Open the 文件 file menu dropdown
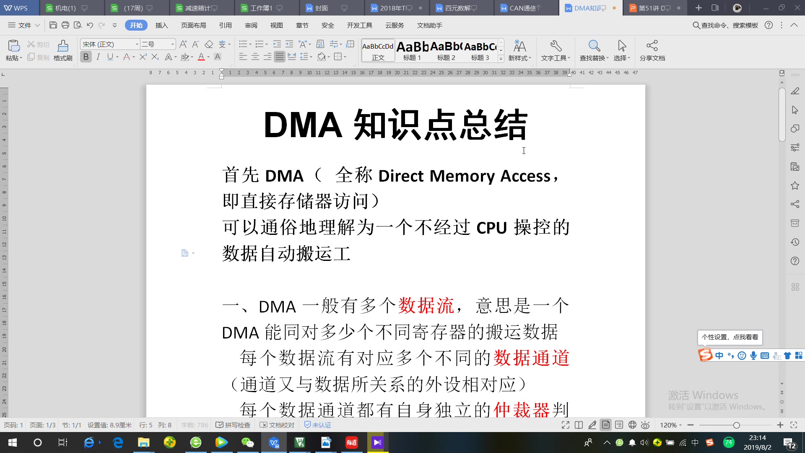805x453 pixels. point(24,25)
